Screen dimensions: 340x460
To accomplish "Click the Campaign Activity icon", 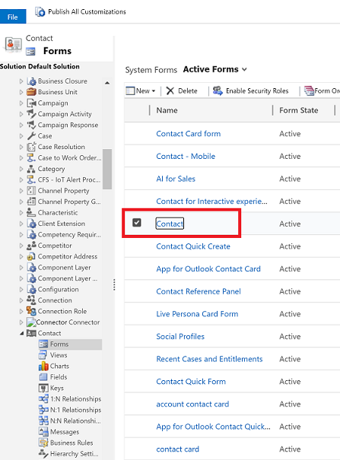I will (x=31, y=114).
